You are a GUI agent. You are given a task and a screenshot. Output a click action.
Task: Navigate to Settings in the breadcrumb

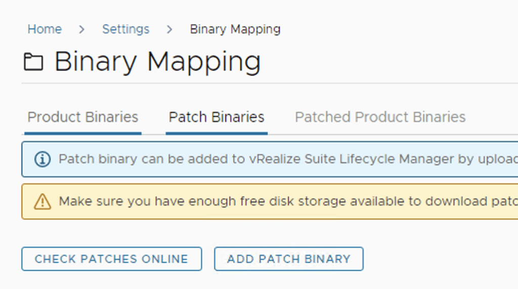(125, 29)
